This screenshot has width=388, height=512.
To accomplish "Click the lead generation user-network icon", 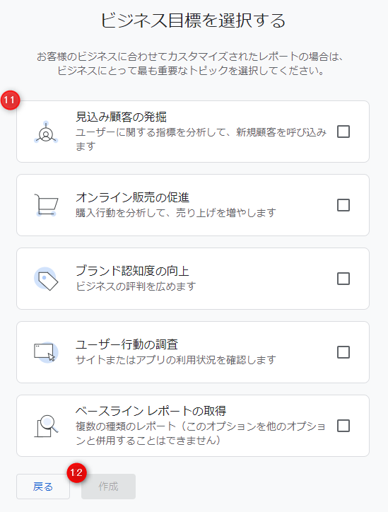I will 46,132.
